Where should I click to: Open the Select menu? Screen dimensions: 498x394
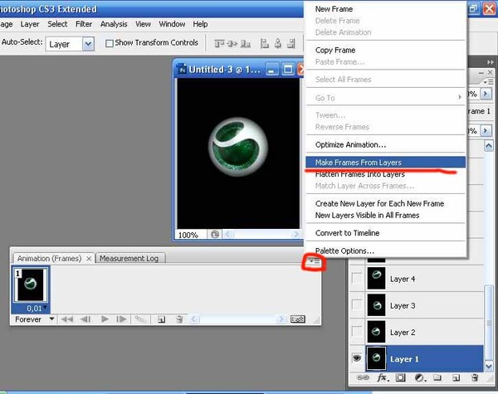click(x=57, y=24)
